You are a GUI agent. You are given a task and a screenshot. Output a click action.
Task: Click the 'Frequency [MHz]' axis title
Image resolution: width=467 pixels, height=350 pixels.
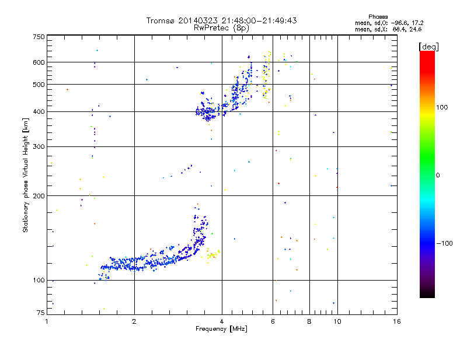pyautogui.click(x=221, y=329)
